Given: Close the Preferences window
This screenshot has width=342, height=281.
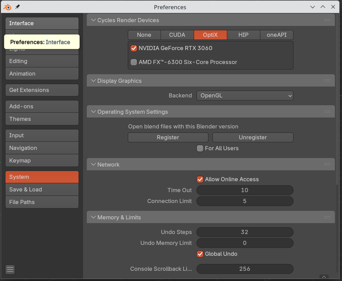Looking at the screenshot, I should tap(333, 7).
